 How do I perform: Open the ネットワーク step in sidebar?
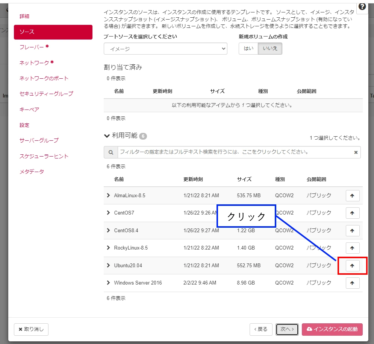click(34, 63)
